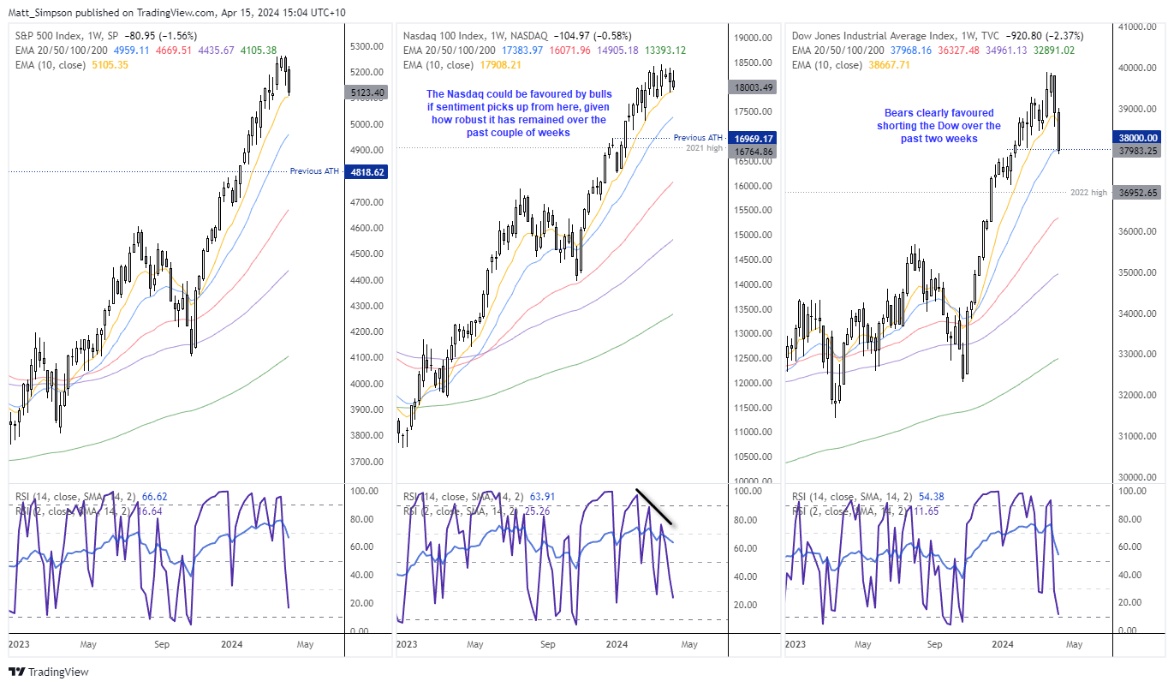Image resolution: width=1174 pixels, height=687 pixels.
Task: Click the 2022 high text on Dow chart
Action: click(1090, 193)
